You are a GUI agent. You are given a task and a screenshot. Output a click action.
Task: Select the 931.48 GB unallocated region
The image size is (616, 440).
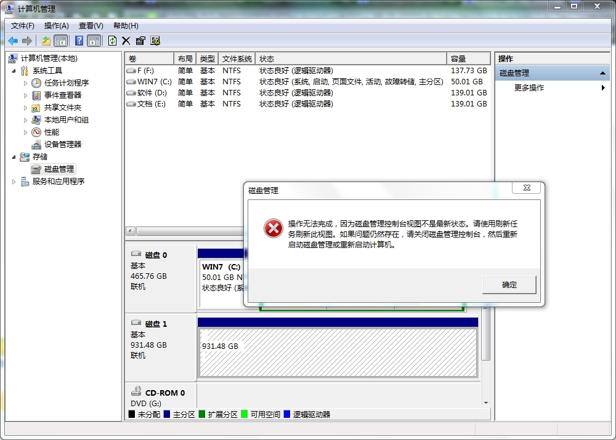[338, 353]
